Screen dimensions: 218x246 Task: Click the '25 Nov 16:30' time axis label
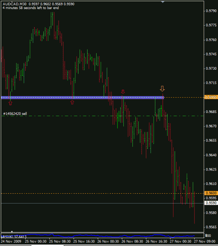pos(84,241)
